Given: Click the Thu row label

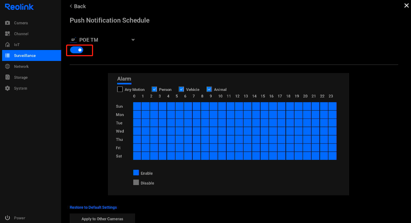Looking at the screenshot, I should coord(119,140).
